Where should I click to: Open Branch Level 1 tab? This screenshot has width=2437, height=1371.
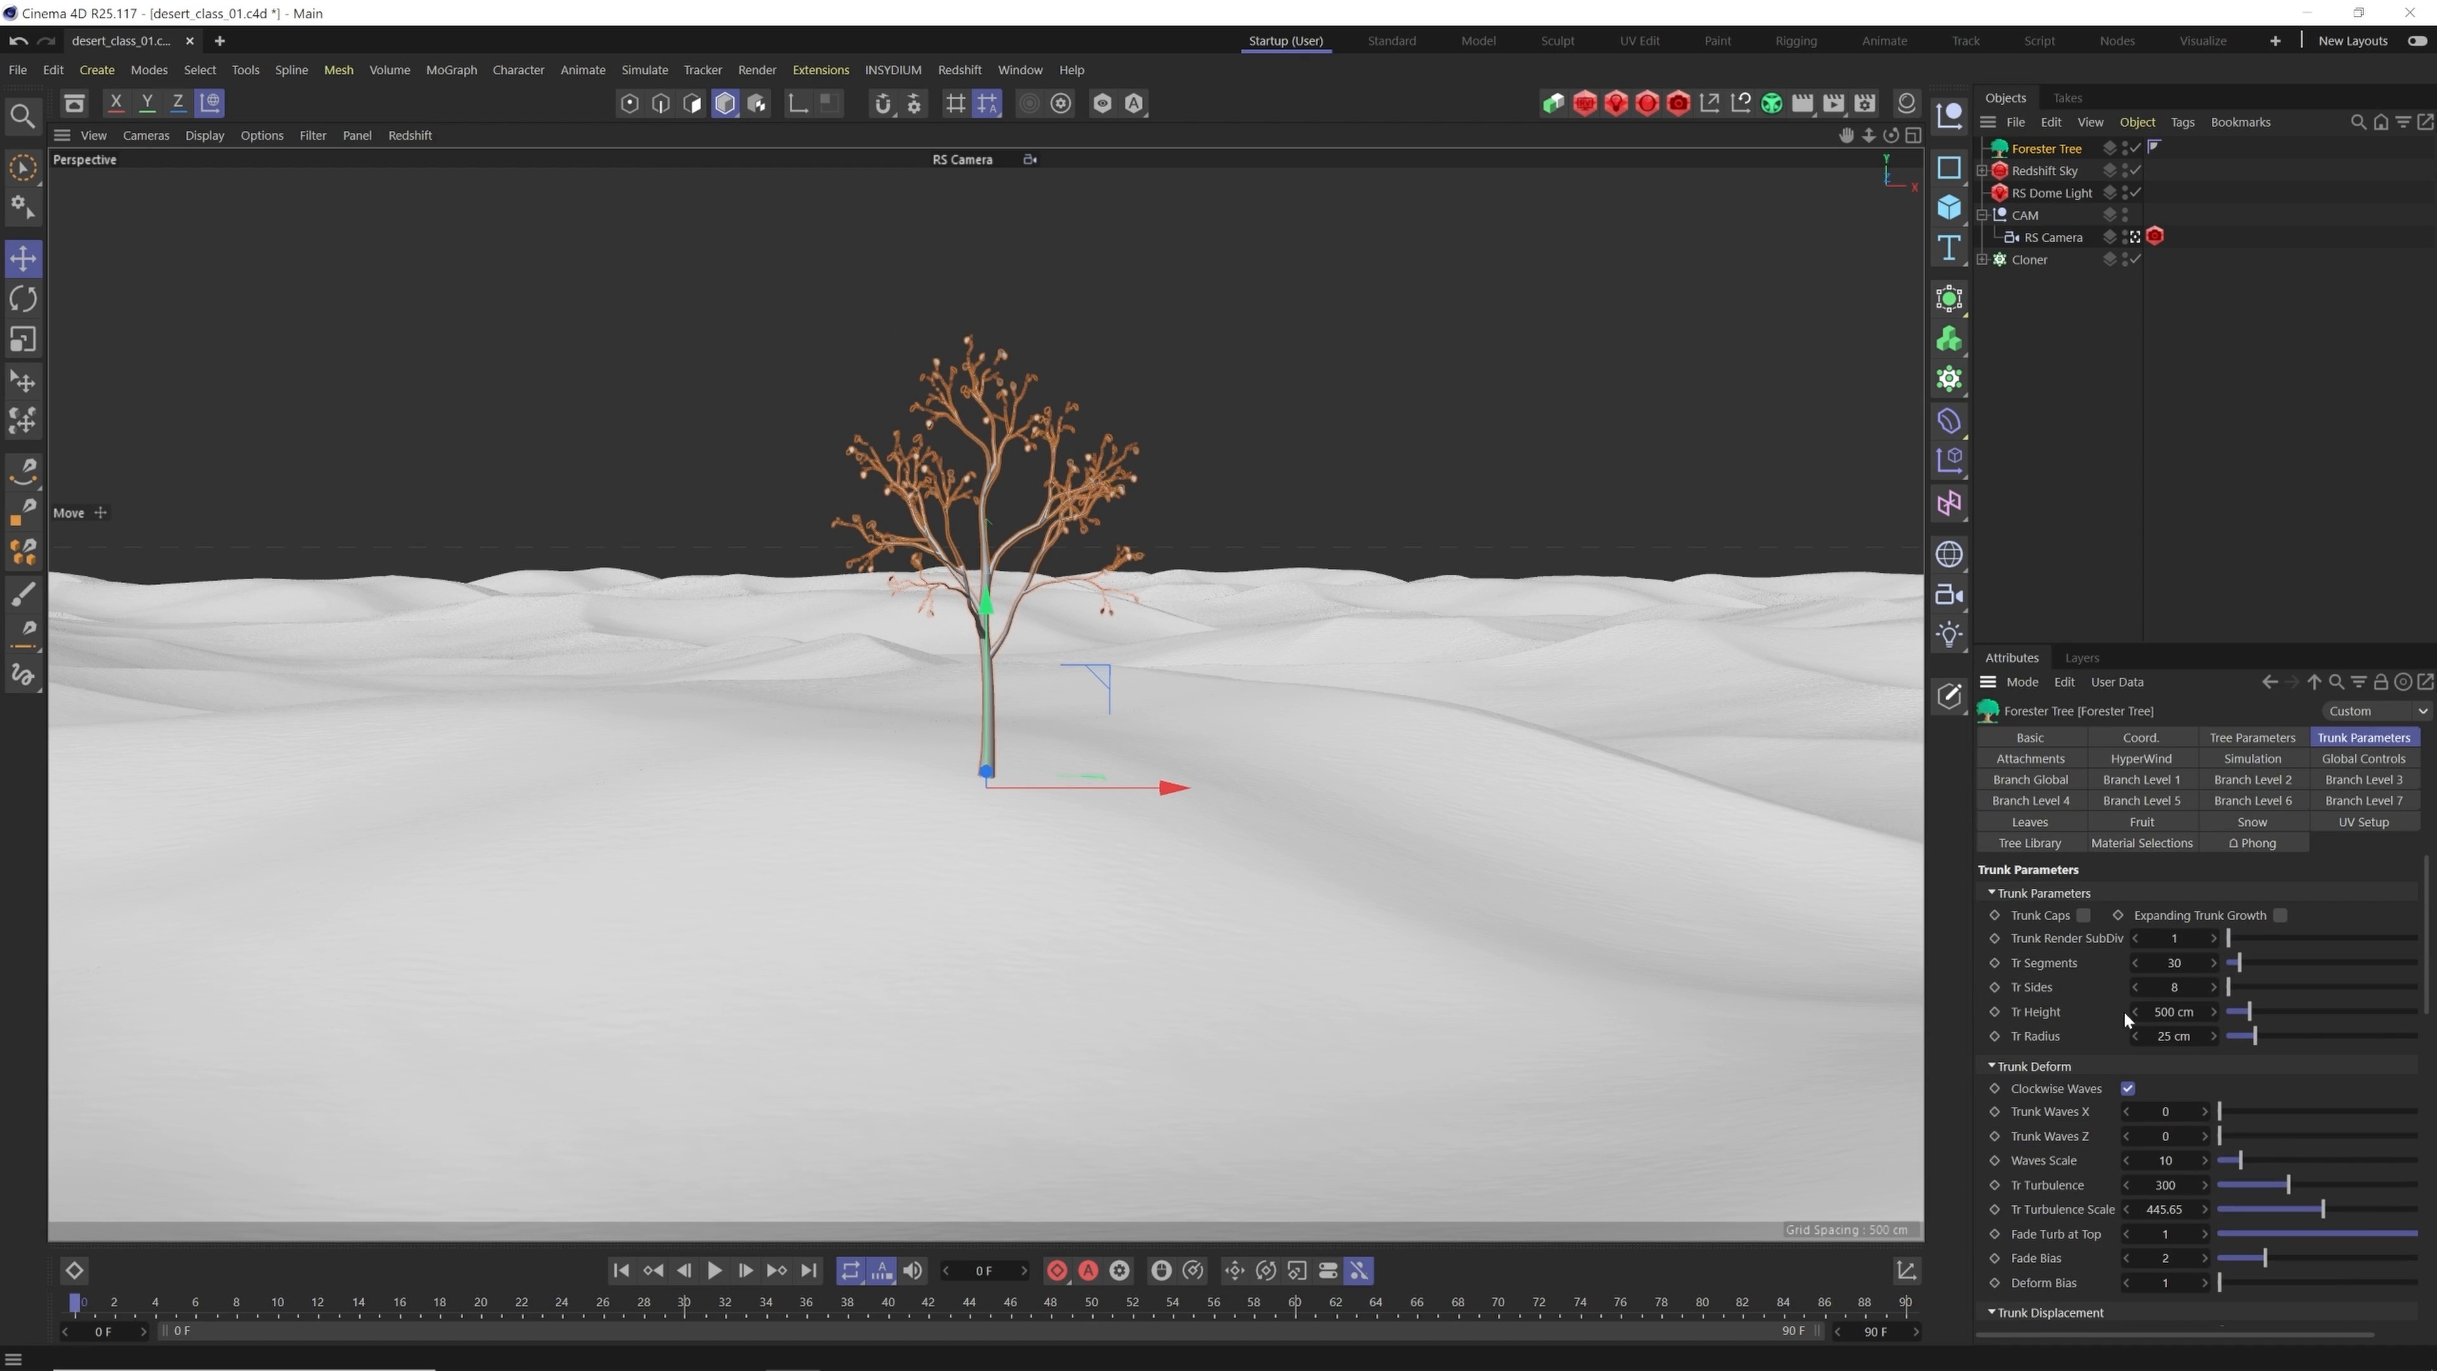[x=2141, y=779]
